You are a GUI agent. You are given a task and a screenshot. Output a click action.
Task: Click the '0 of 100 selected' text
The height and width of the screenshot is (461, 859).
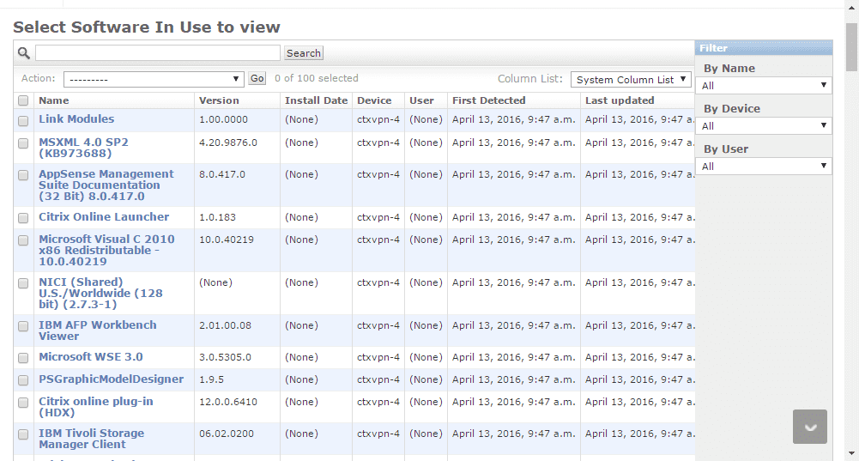pos(317,78)
